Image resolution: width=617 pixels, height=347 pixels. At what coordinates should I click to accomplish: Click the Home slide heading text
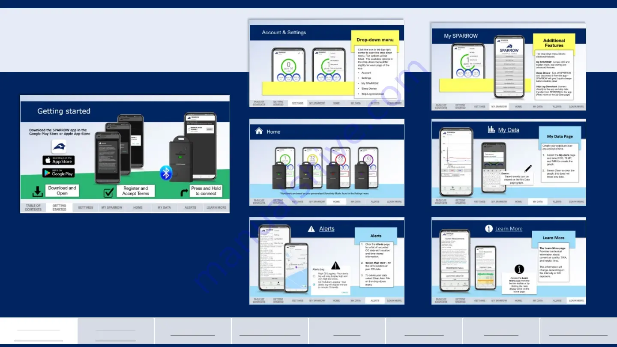(273, 132)
